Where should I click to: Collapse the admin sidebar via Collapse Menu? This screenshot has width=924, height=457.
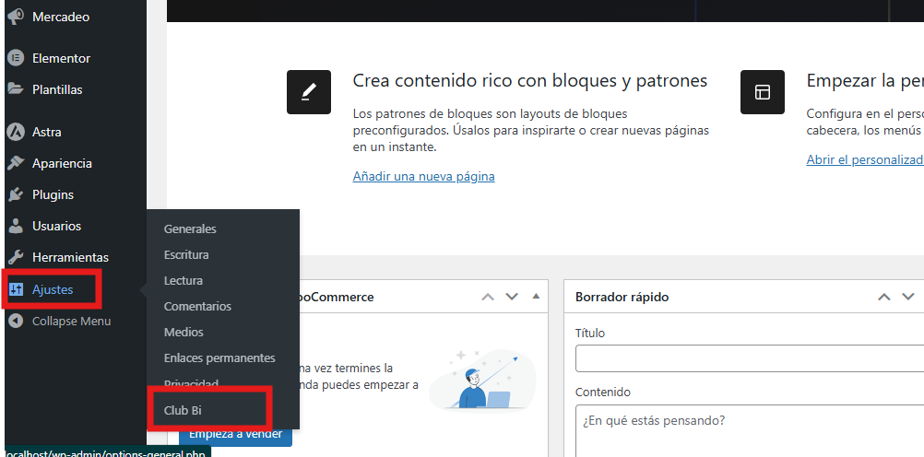click(x=73, y=321)
